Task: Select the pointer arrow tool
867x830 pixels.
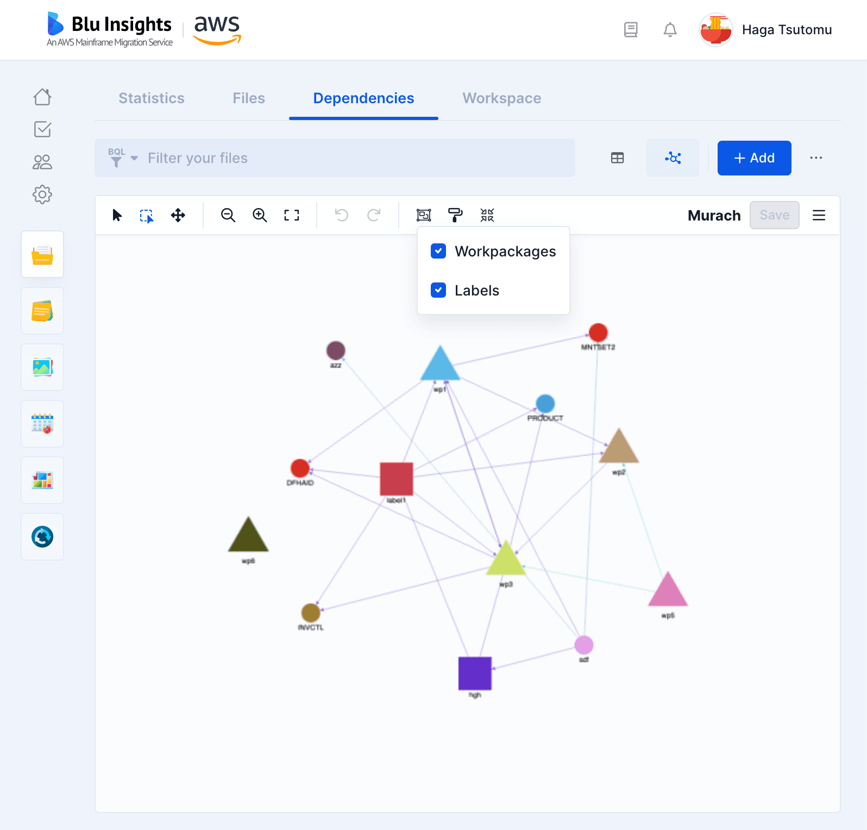Action: click(117, 216)
